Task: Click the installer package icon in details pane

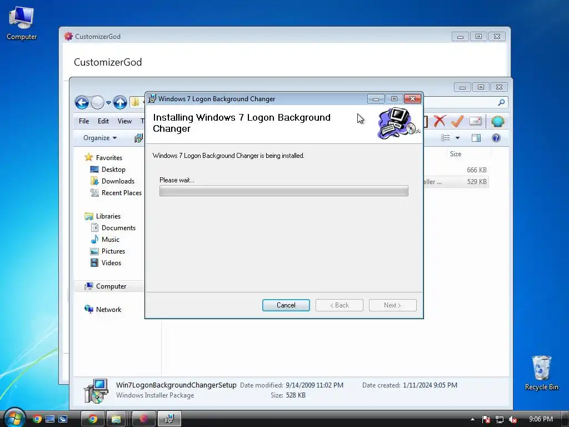Action: pyautogui.click(x=96, y=391)
